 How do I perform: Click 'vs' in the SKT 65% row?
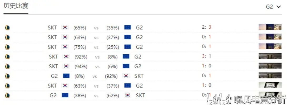tap(96, 28)
